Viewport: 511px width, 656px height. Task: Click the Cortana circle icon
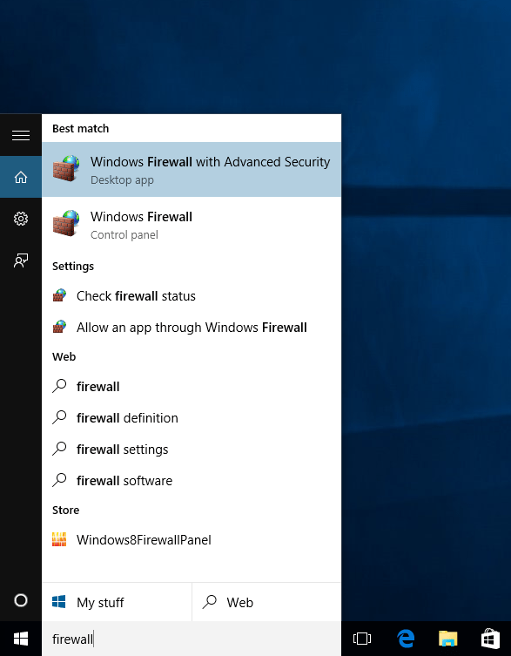click(x=21, y=600)
